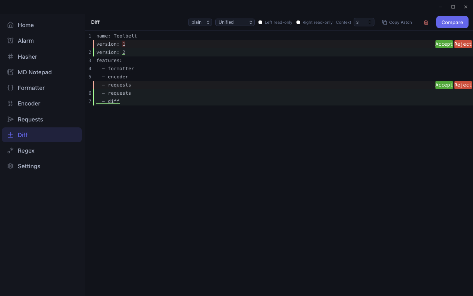Open the Hasher tool from the sidebar
Screen dimensions: 473x296
[27, 56]
